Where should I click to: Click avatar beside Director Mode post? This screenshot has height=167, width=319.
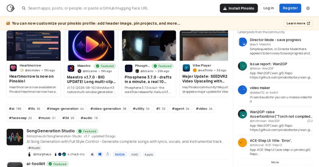(242, 42)
